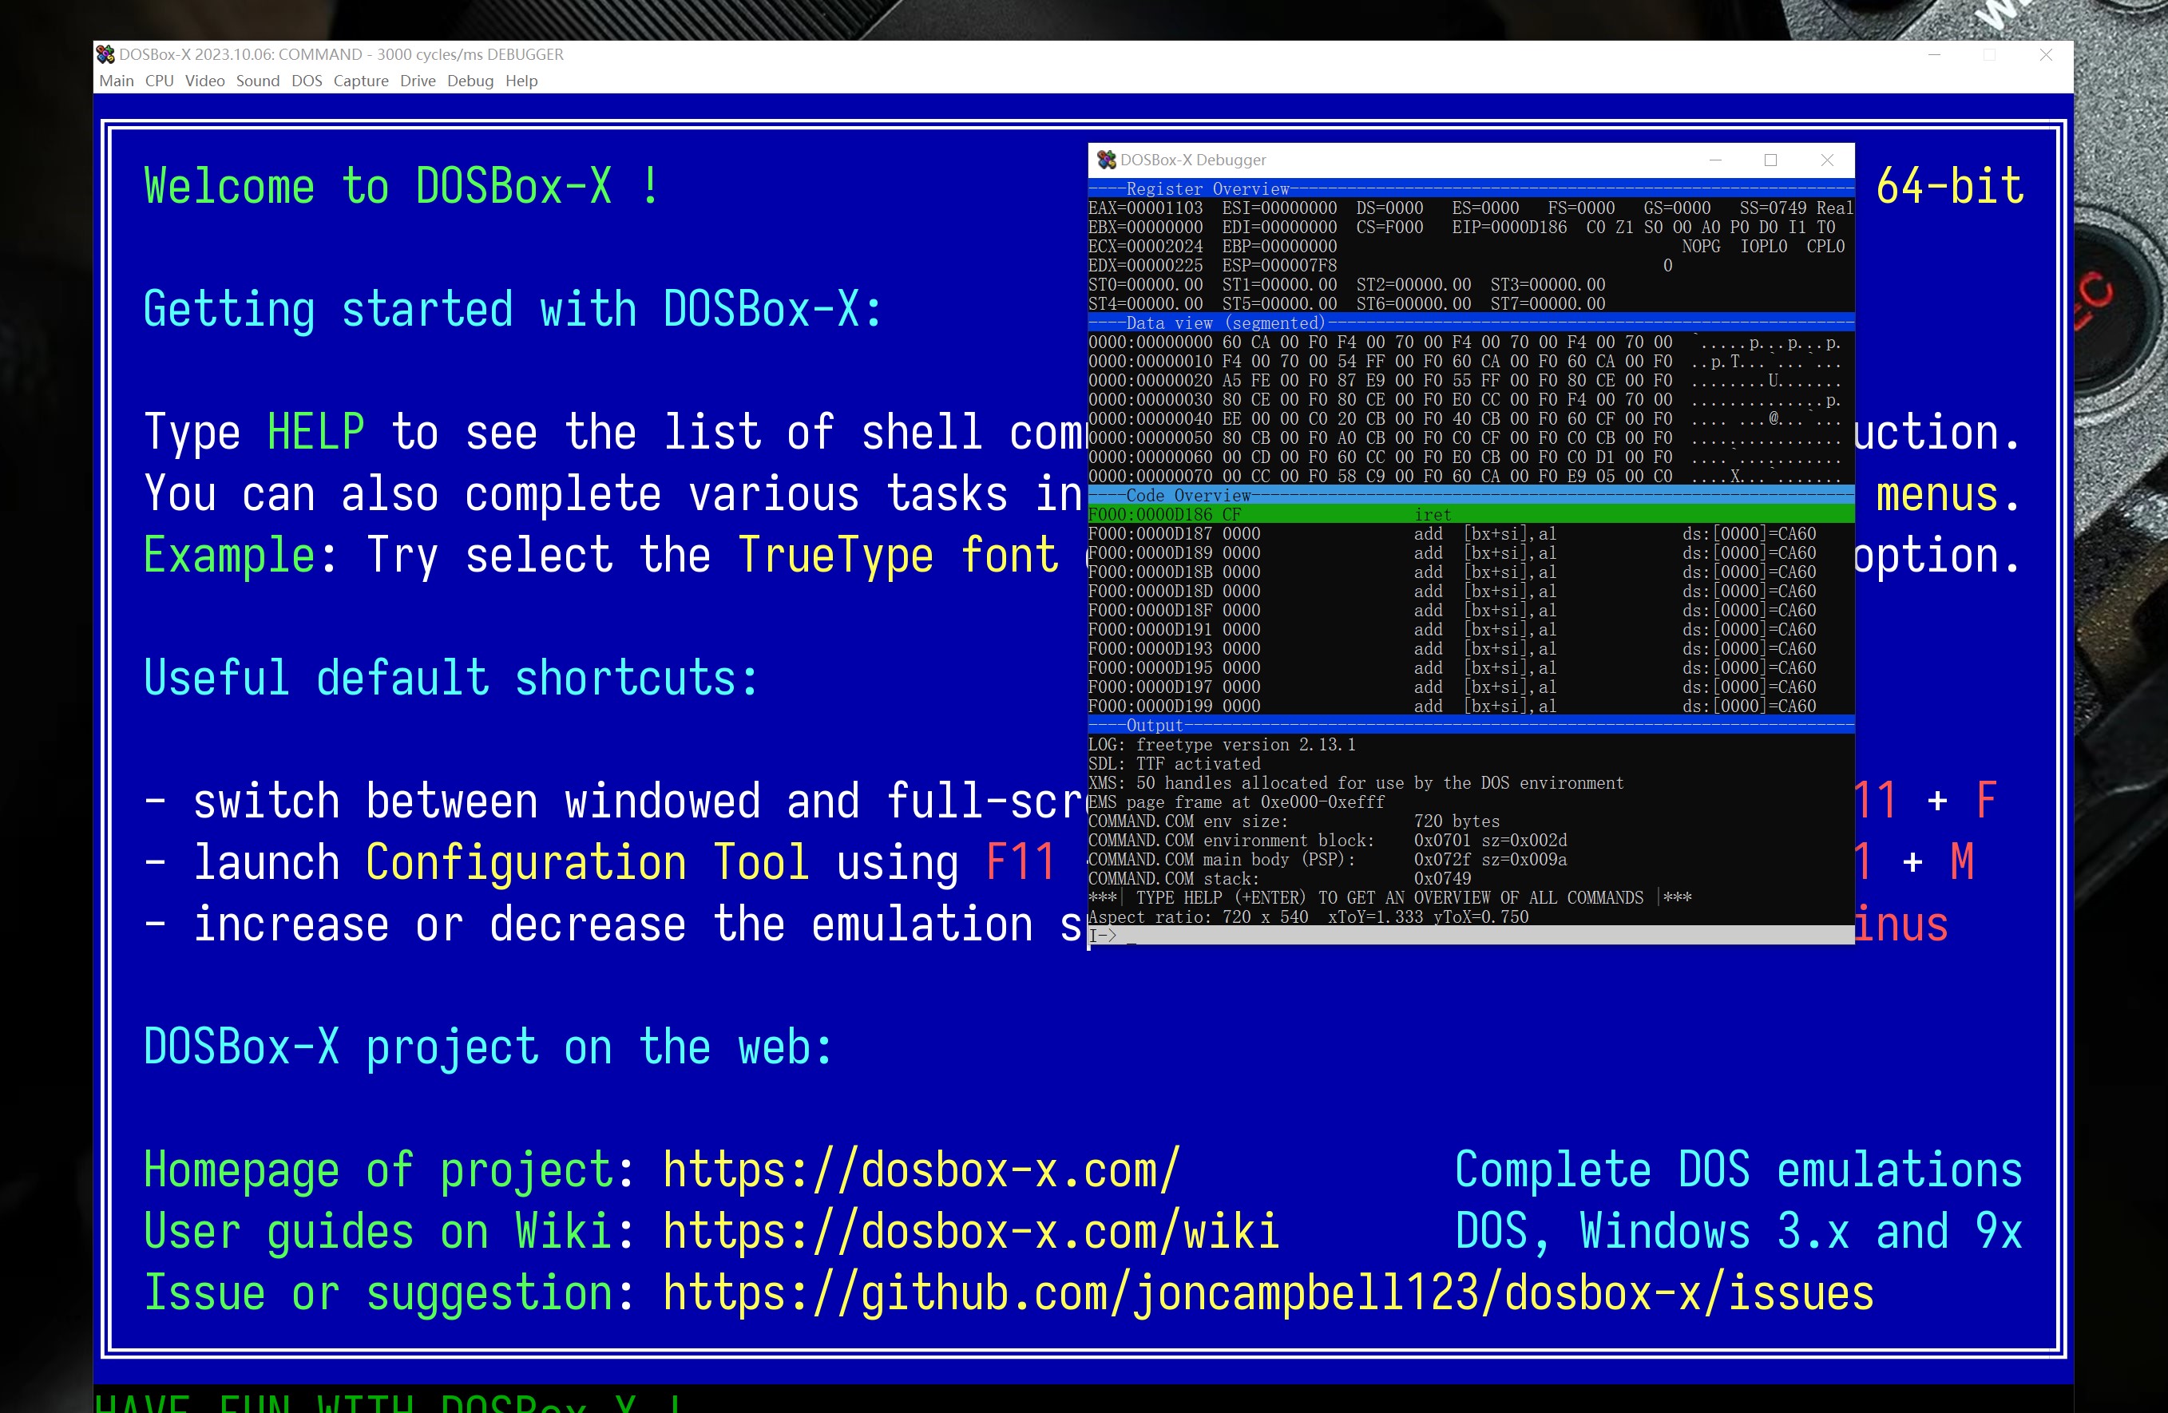Image resolution: width=2168 pixels, height=1413 pixels.
Task: Click the ESP=000007F8 register value
Action: [x=1280, y=265]
